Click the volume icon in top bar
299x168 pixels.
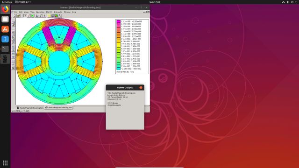(288, 2)
